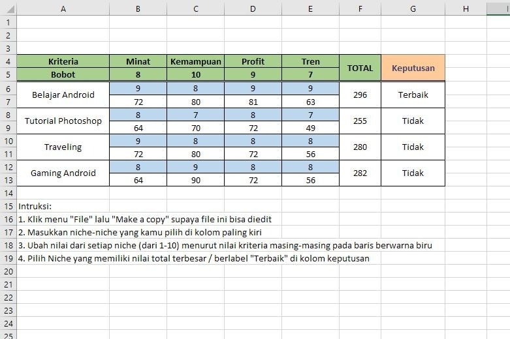Viewport: 510px width, 339px height.
Task: Click the orange Keputusan cell
Action: pyautogui.click(x=413, y=68)
